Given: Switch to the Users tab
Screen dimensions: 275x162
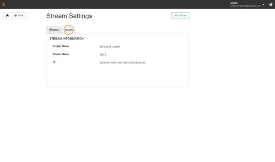Looking at the screenshot, I should (x=69, y=30).
